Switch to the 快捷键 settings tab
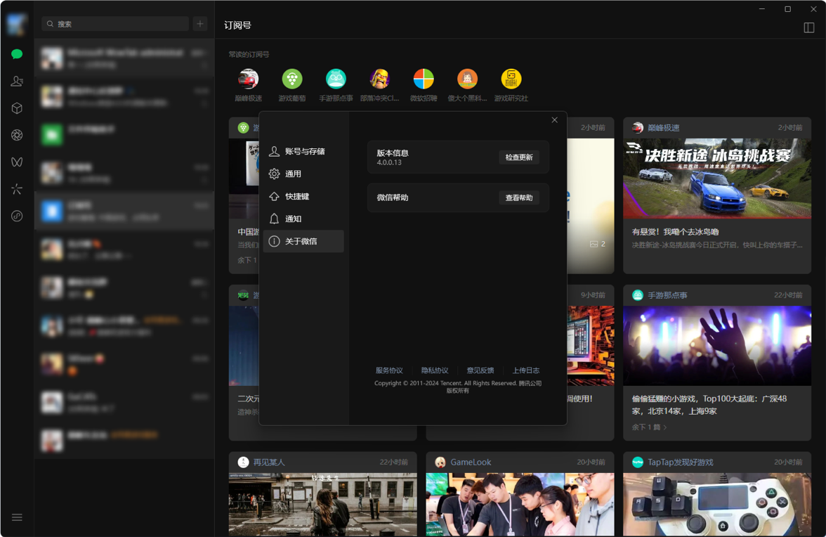Screen dimensions: 826x537 296,196
